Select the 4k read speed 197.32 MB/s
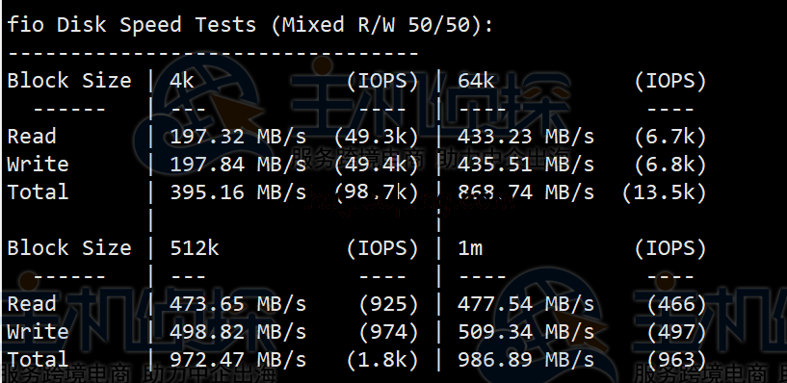This screenshot has width=787, height=383. click(238, 137)
